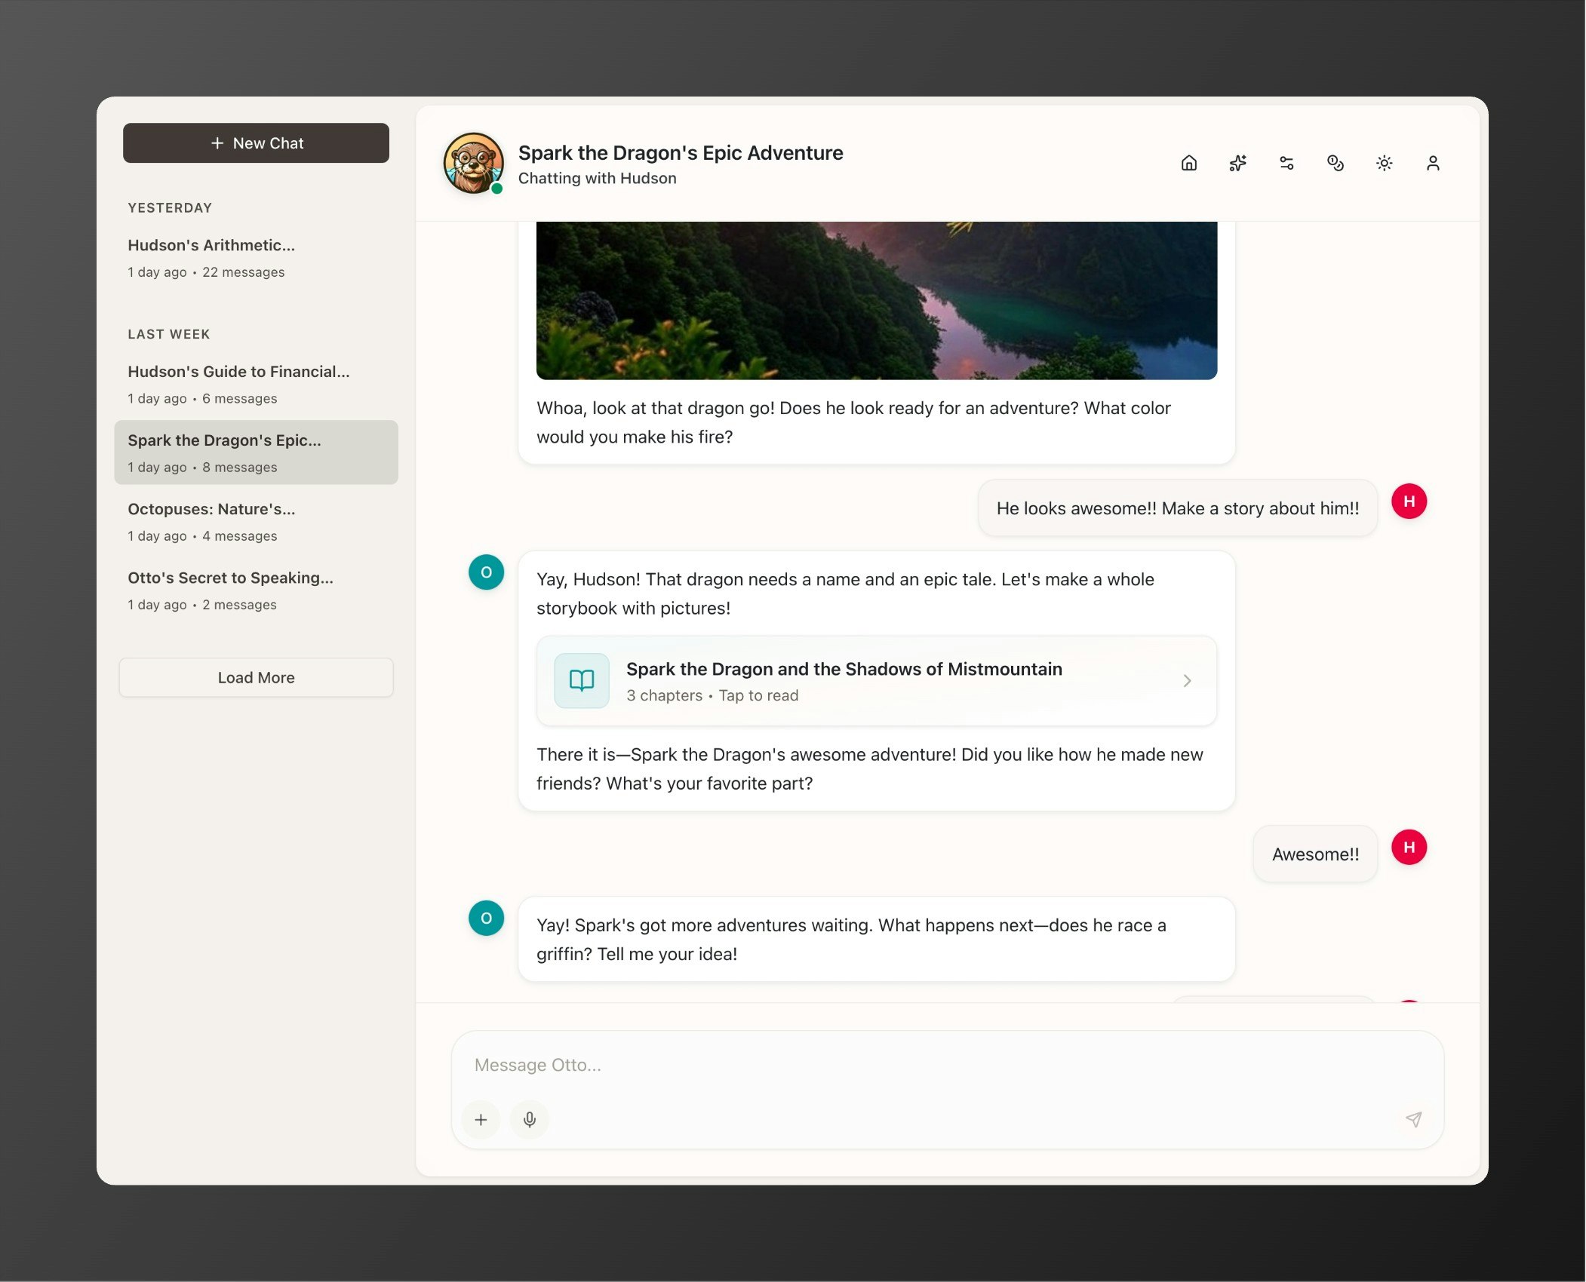Open the sliders settings icon
This screenshot has width=1586, height=1282.
coord(1286,163)
